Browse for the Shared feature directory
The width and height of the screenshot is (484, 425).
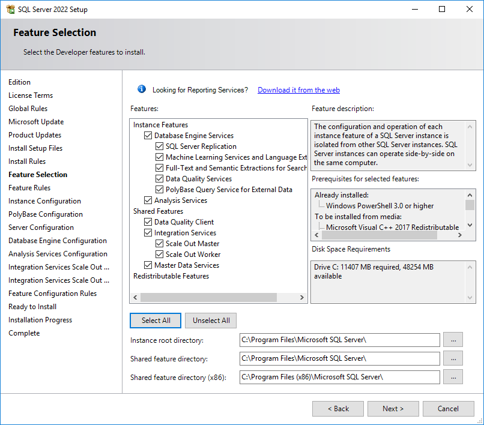coord(453,358)
